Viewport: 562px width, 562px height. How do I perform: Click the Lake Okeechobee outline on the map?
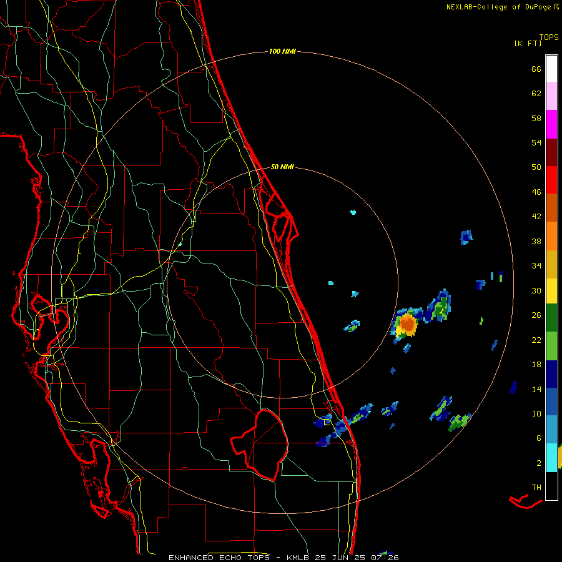click(260, 445)
